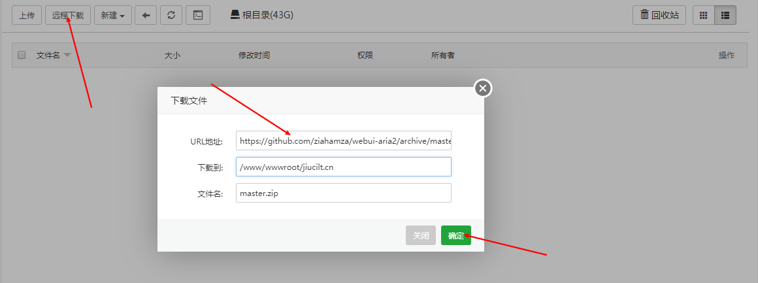Click the 下载文件 dialog title
This screenshot has height=283, width=758.
tap(189, 101)
